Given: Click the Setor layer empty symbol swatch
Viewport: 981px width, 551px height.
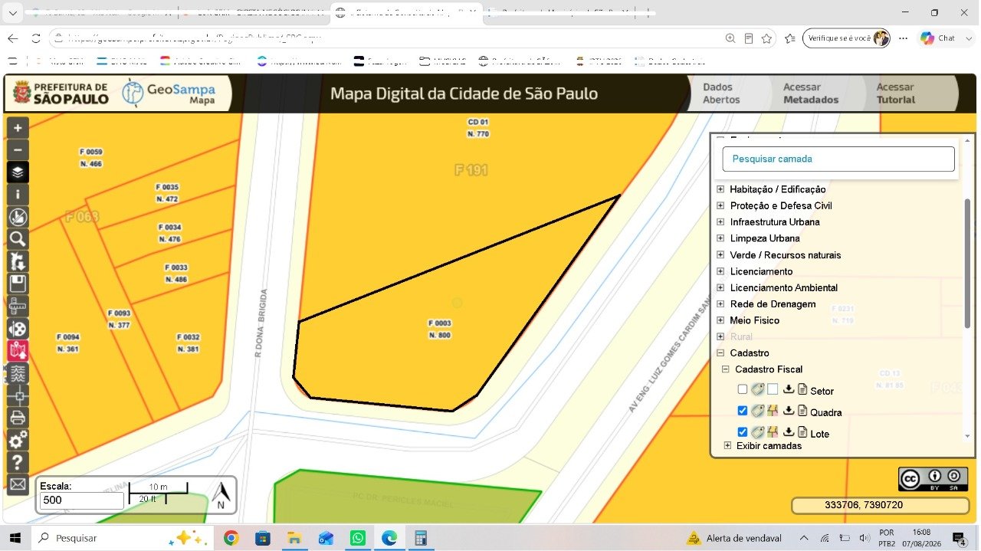Looking at the screenshot, I should point(773,389).
